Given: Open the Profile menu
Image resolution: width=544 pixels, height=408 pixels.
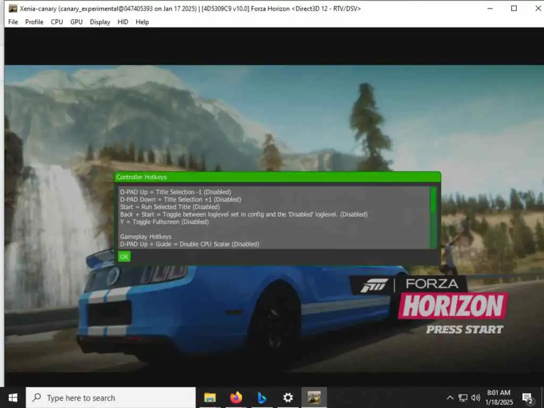Looking at the screenshot, I should [34, 22].
